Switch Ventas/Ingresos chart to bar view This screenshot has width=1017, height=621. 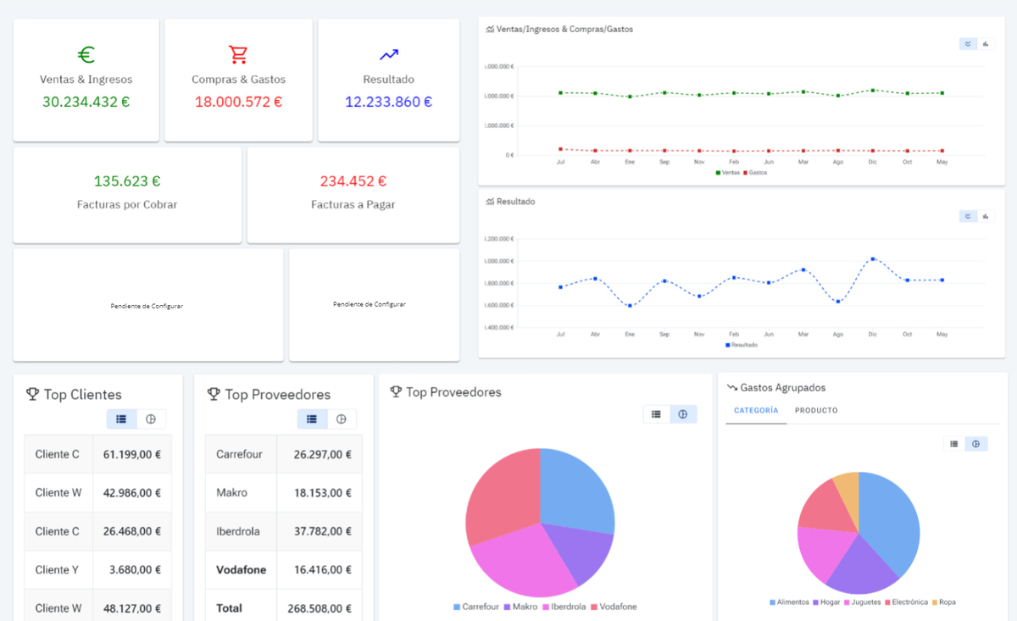(x=986, y=44)
